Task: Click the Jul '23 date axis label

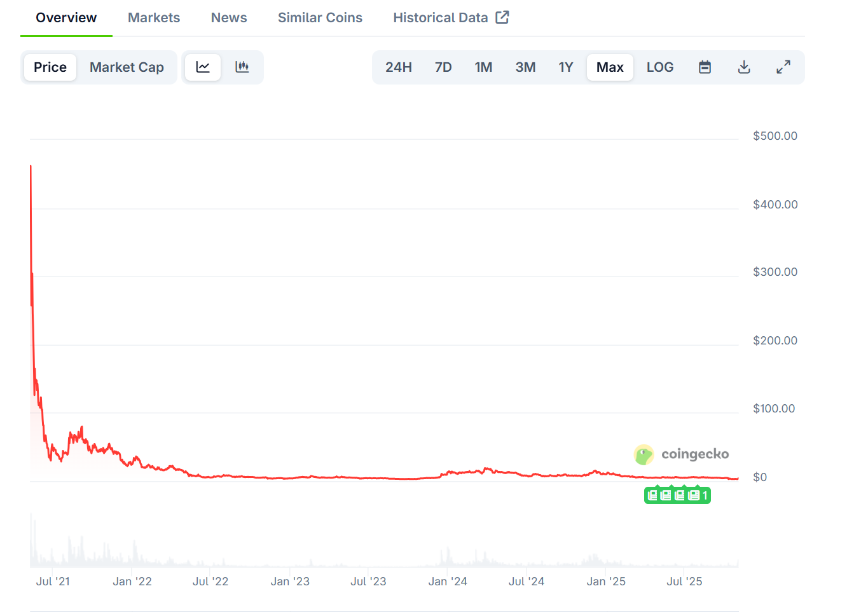Action: [x=368, y=581]
